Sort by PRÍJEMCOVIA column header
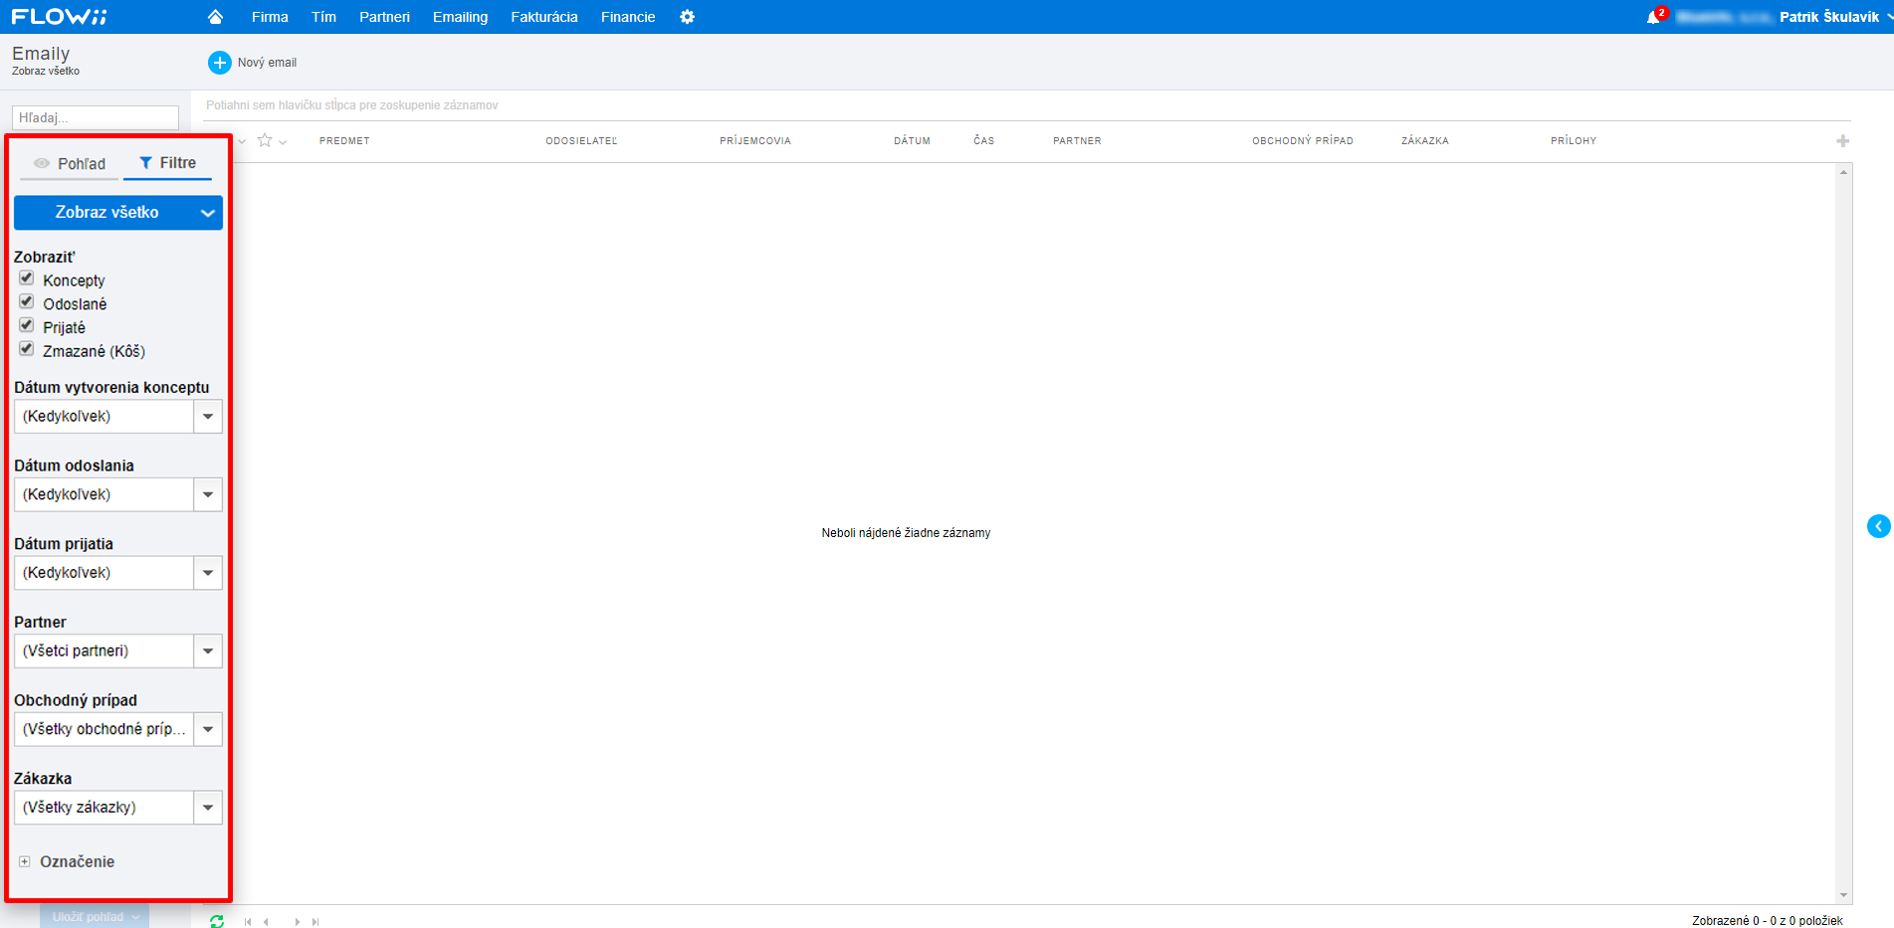This screenshot has height=928, width=1894. click(755, 141)
